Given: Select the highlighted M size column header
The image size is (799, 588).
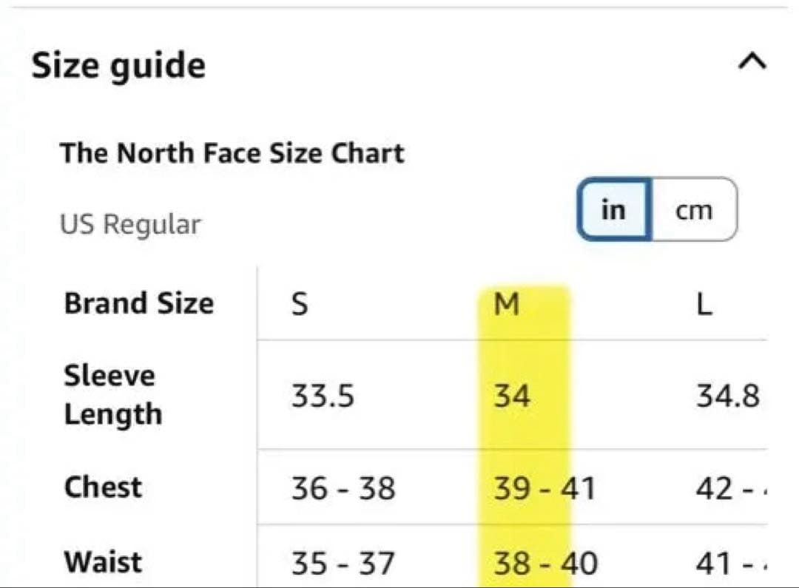Looking at the screenshot, I should point(507,304).
